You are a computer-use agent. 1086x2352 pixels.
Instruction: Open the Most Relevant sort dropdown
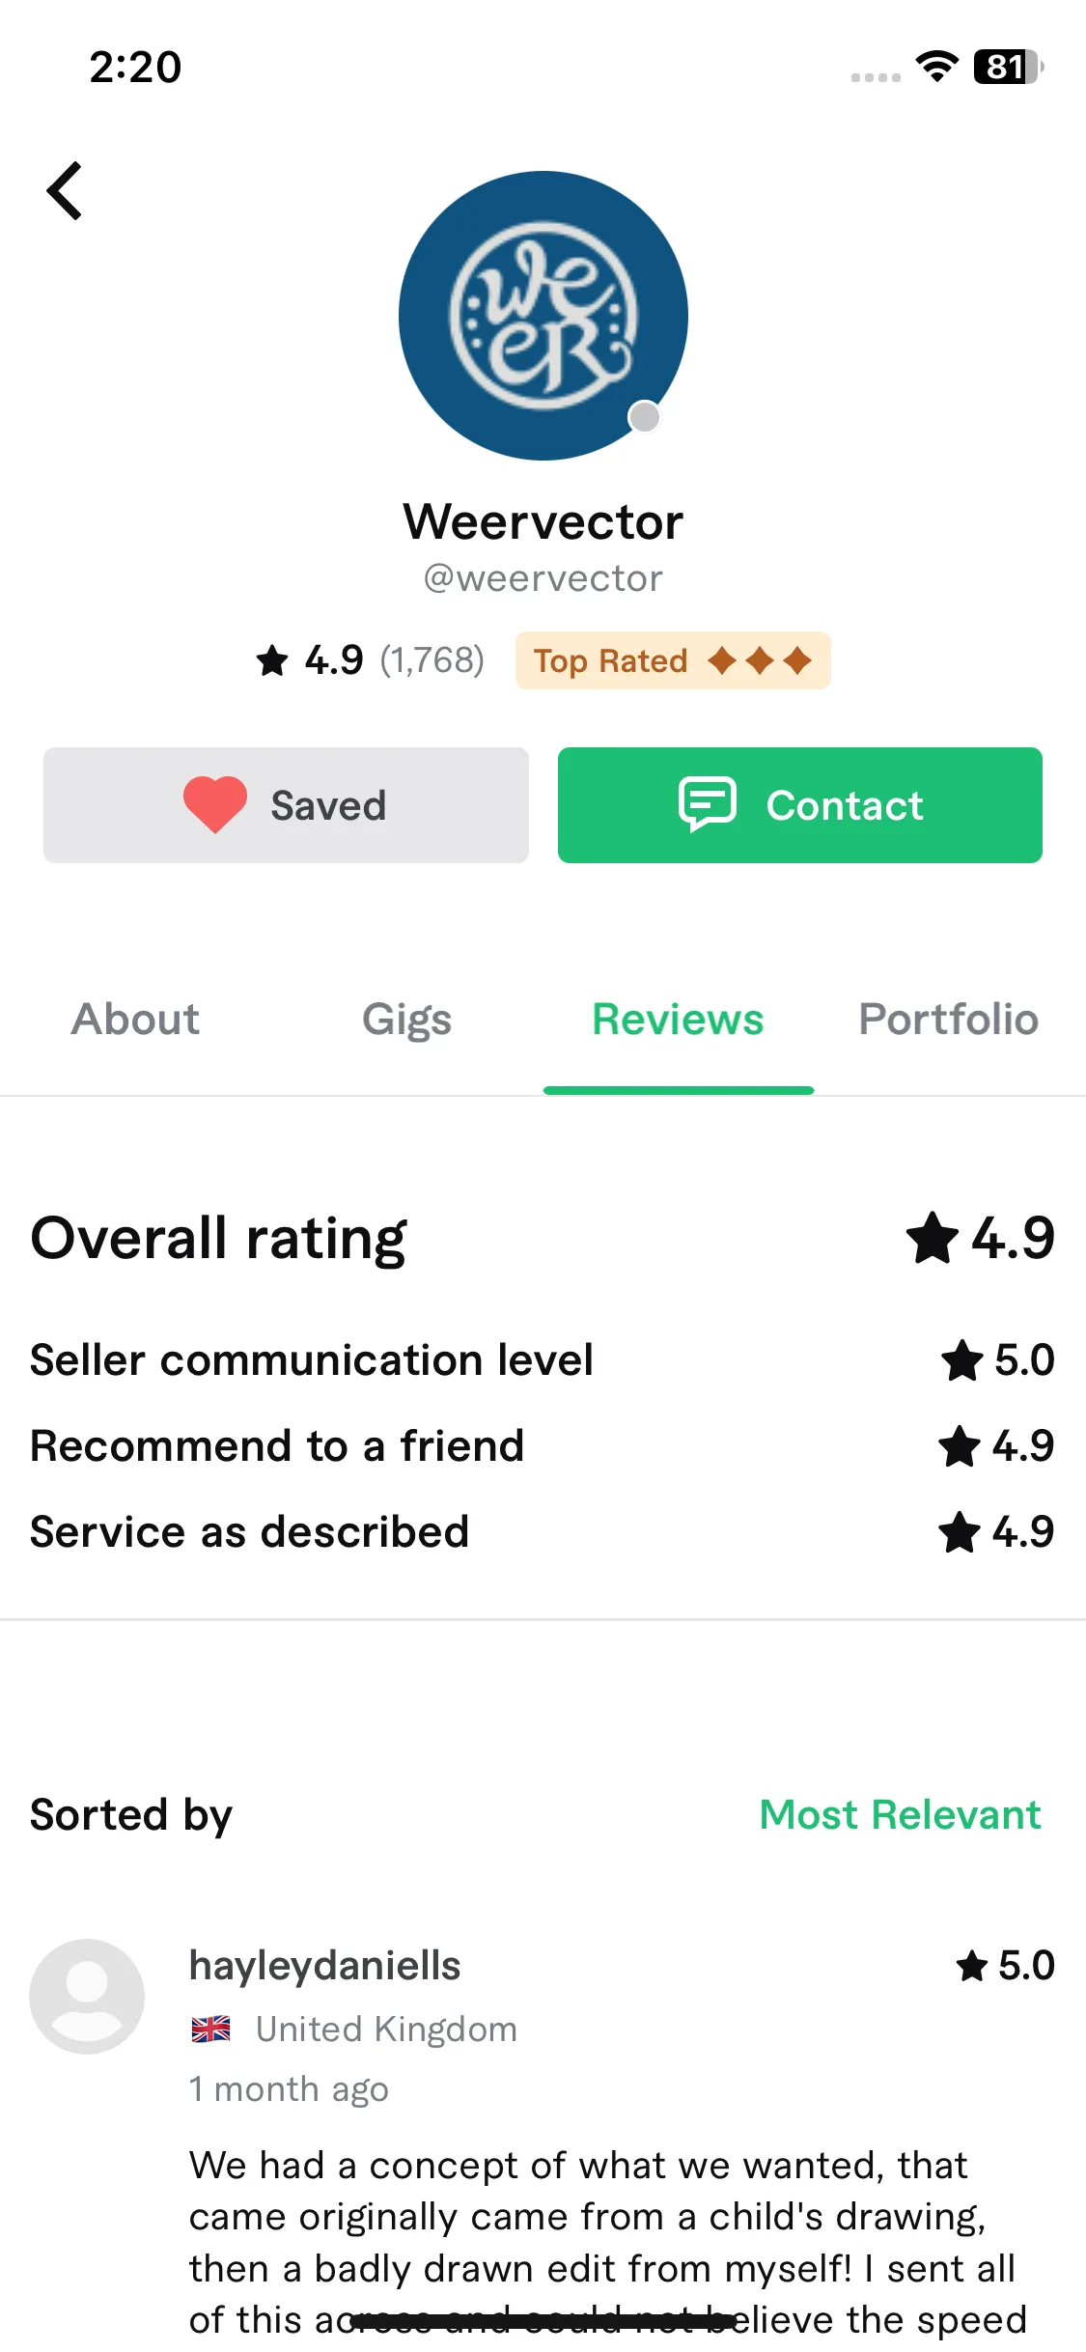point(901,1814)
